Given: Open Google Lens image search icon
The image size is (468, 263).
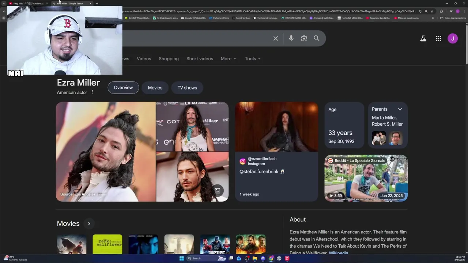Looking at the screenshot, I should [x=304, y=38].
